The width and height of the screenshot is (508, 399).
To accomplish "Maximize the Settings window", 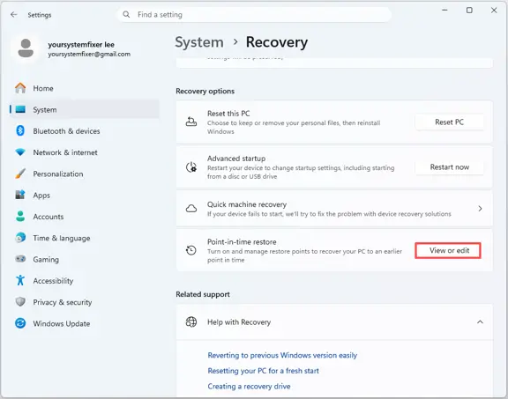I will pyautogui.click(x=469, y=11).
